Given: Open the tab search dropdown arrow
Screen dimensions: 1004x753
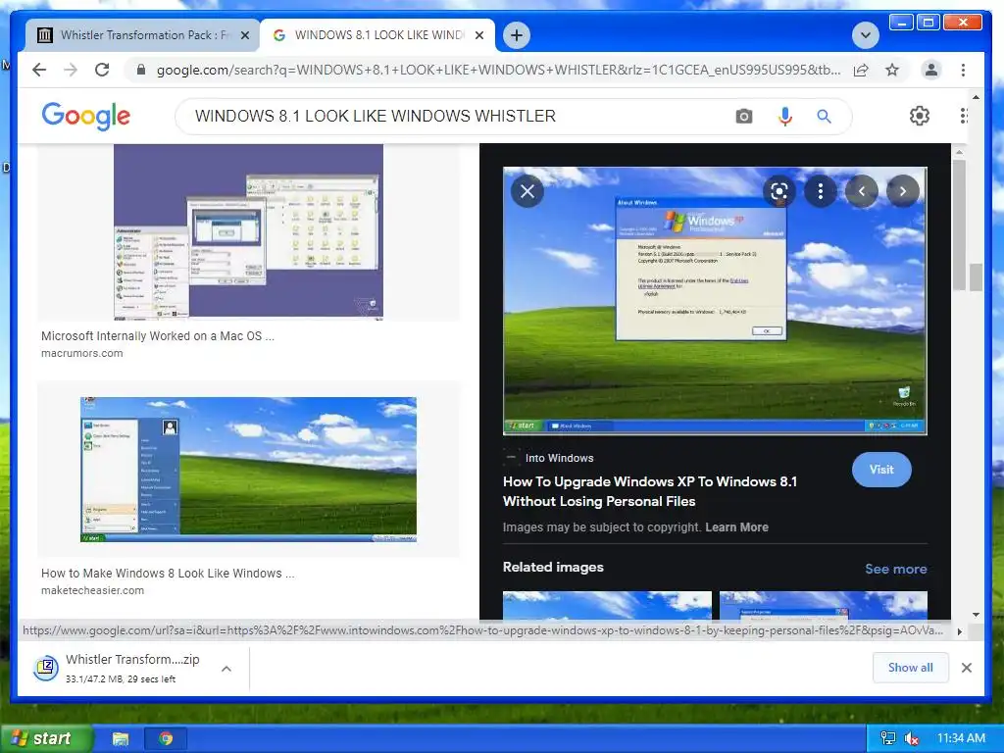Looking at the screenshot, I should [x=865, y=35].
